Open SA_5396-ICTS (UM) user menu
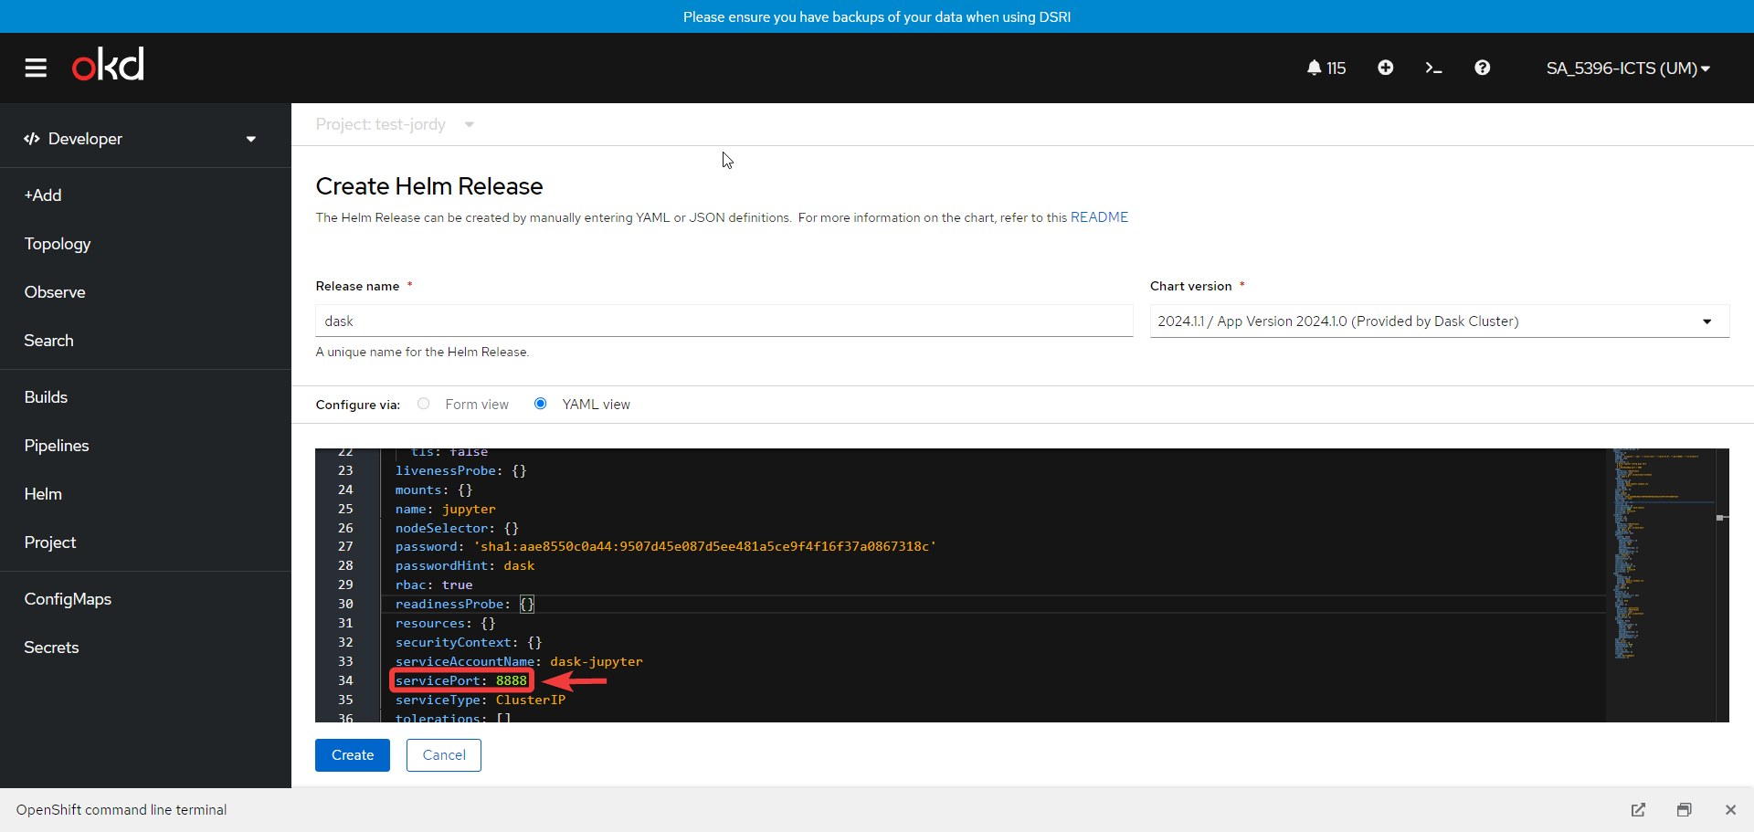Screen dimensions: 1754x832 [1628, 68]
